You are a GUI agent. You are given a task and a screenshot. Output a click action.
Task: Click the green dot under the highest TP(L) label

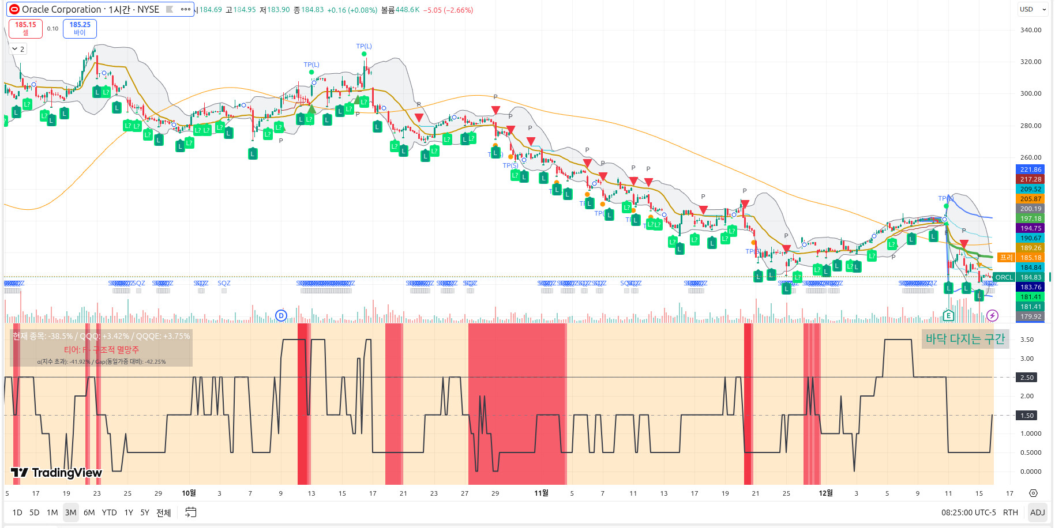click(x=364, y=54)
